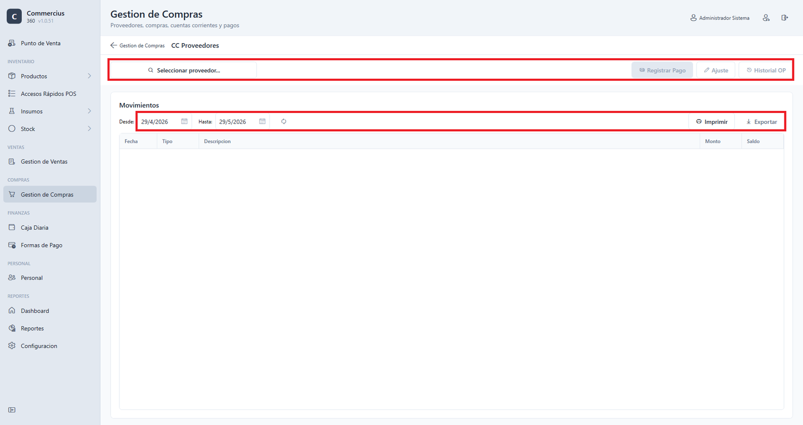Open the Seleccionar proveedor search field
Screen dimensions: 803x425
pos(184,70)
